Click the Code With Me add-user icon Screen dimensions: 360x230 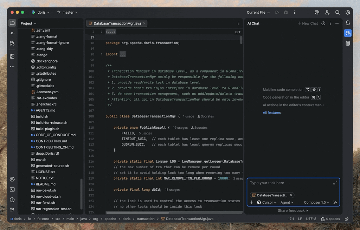point(327,12)
